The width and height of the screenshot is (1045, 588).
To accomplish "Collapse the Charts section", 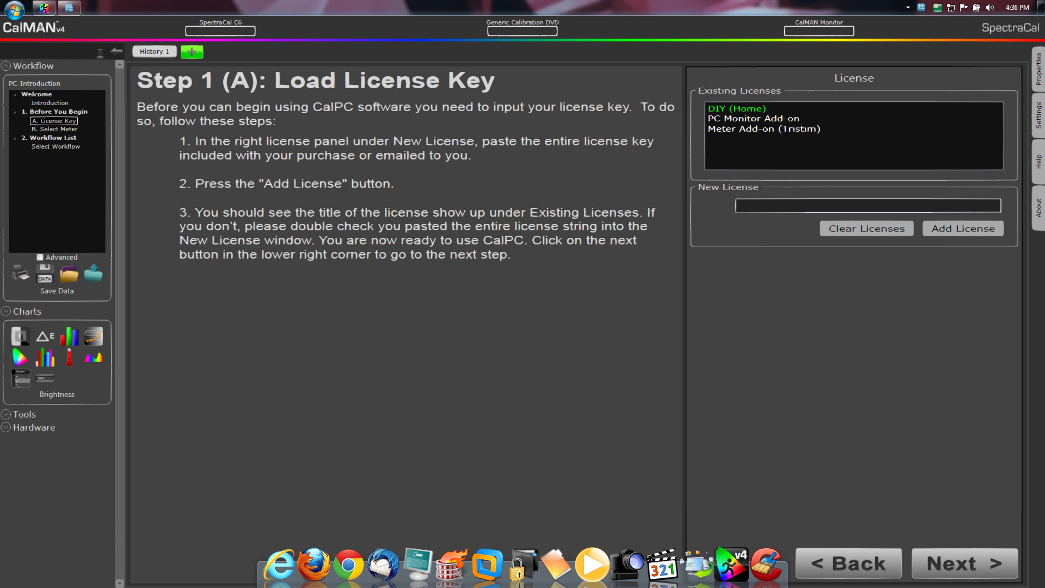I will [x=6, y=311].
